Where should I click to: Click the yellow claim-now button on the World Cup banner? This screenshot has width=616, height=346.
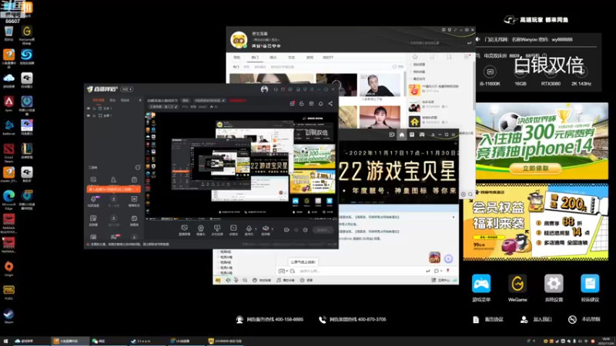(535, 168)
